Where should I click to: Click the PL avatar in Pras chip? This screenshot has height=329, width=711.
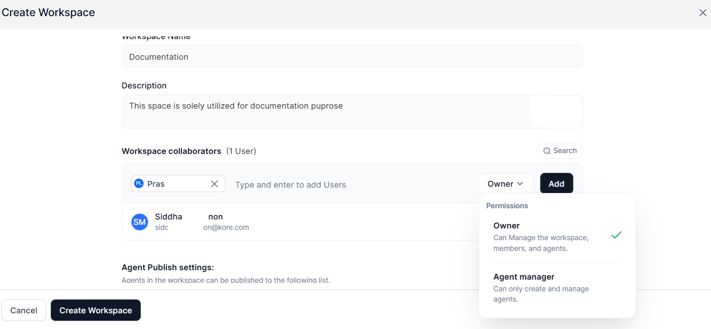139,184
